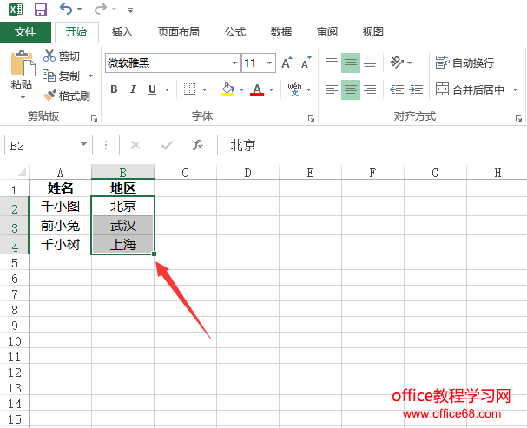Click the phonetic guide wén icon

click(x=294, y=89)
